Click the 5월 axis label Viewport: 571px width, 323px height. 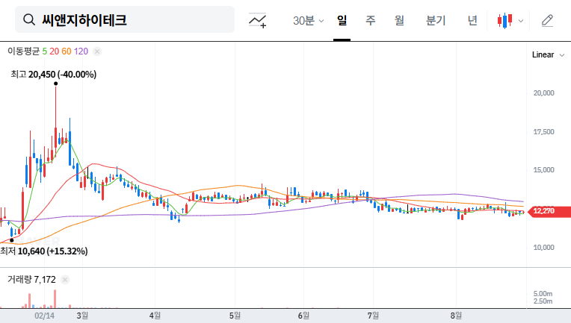(x=235, y=316)
